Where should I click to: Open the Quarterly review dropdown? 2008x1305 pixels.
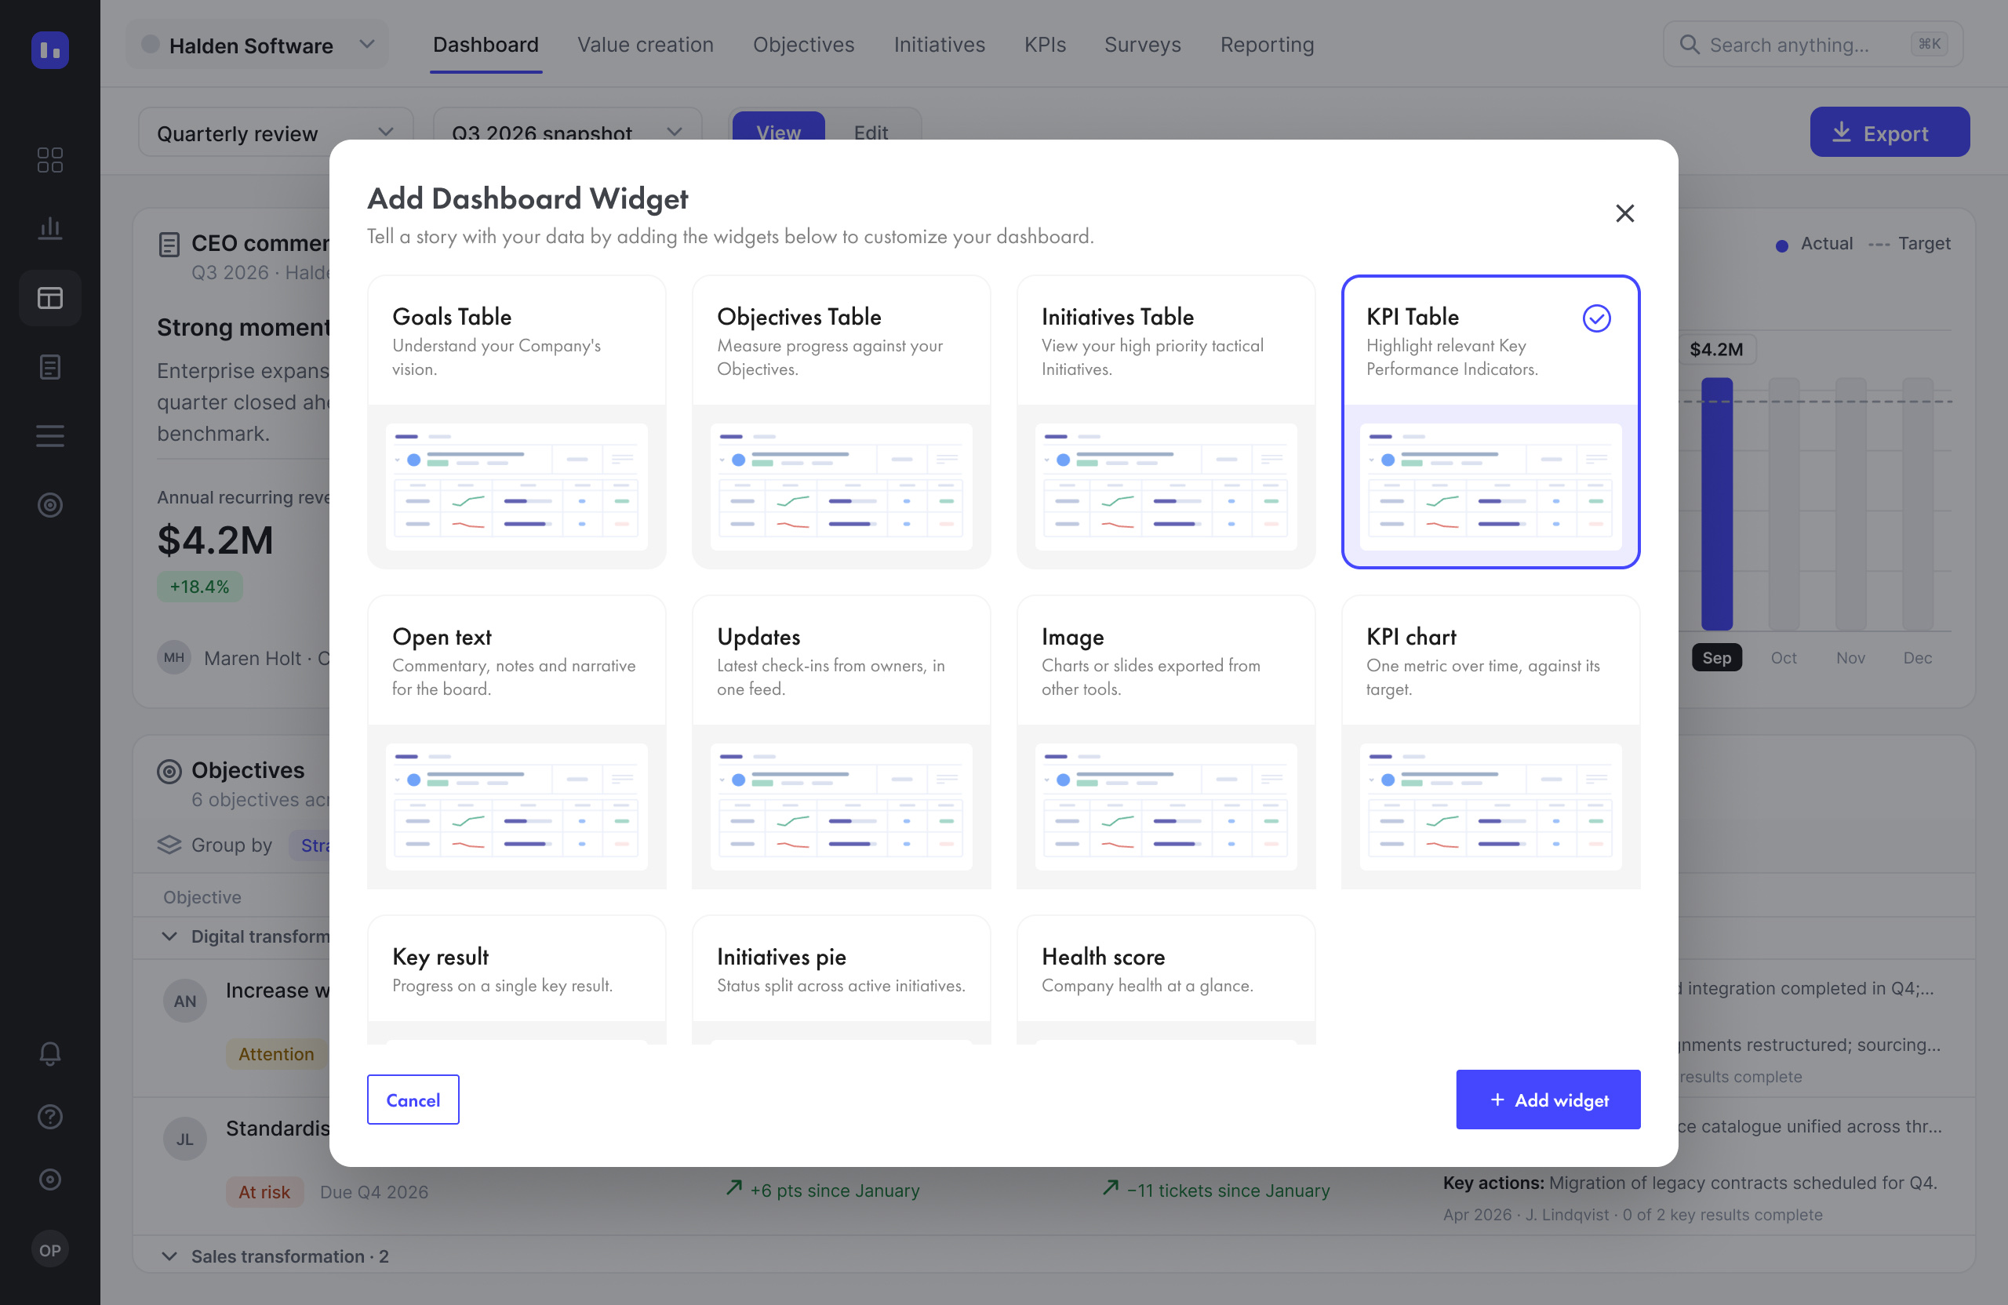coord(275,133)
